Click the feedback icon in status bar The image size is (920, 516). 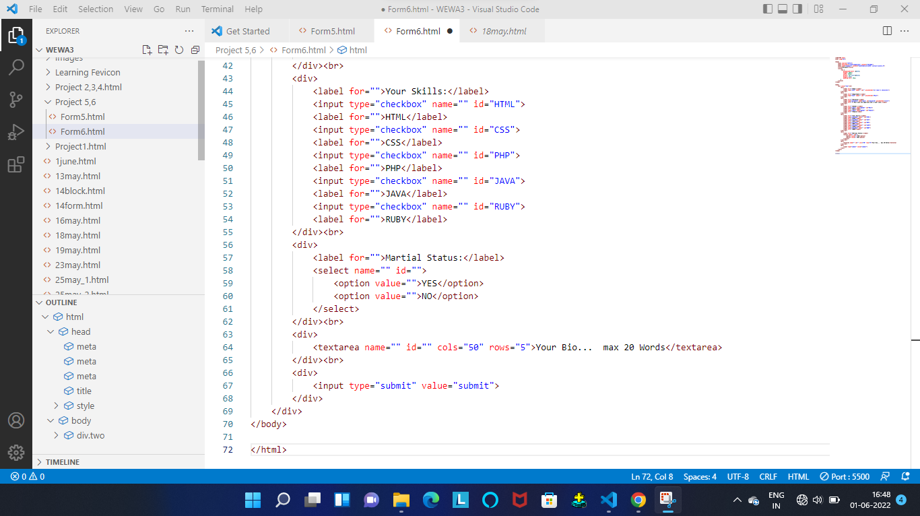click(x=885, y=476)
